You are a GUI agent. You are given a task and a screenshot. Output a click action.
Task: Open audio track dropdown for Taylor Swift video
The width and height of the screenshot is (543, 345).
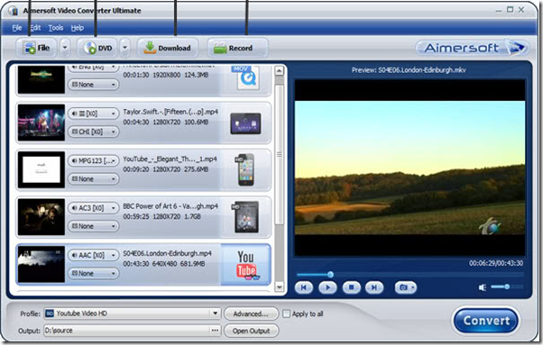pyautogui.click(x=93, y=113)
